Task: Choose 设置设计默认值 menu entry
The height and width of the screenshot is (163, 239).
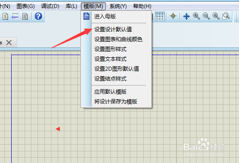Action: point(117,29)
